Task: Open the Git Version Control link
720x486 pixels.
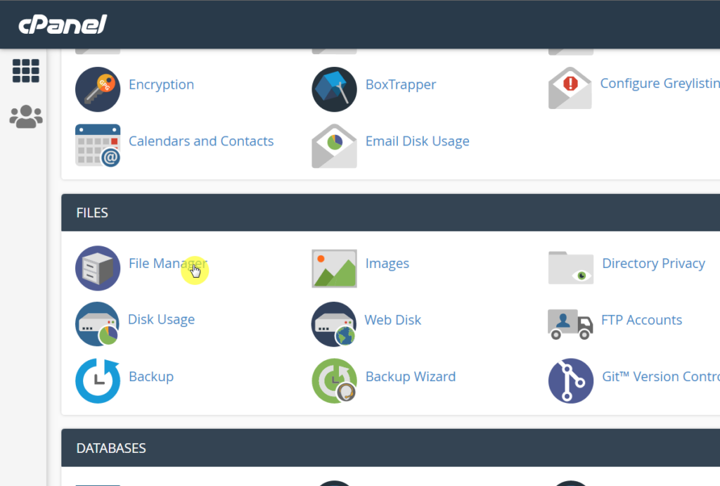Action: pyautogui.click(x=661, y=377)
